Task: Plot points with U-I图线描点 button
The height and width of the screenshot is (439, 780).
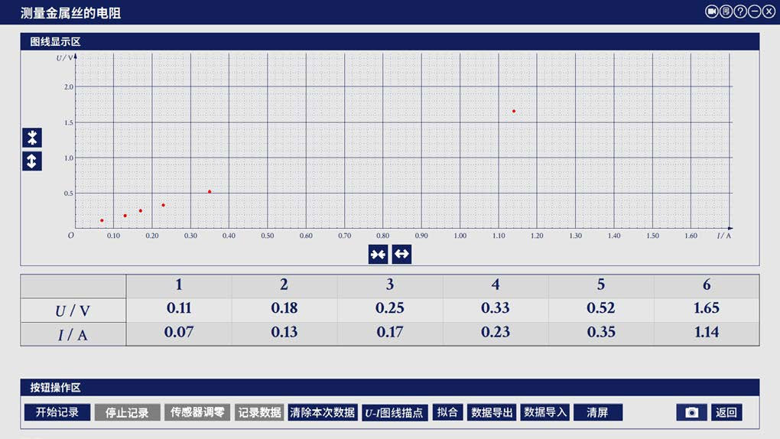Action: (394, 412)
